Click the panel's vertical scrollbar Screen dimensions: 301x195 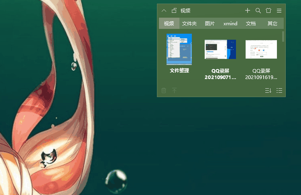[283, 37]
